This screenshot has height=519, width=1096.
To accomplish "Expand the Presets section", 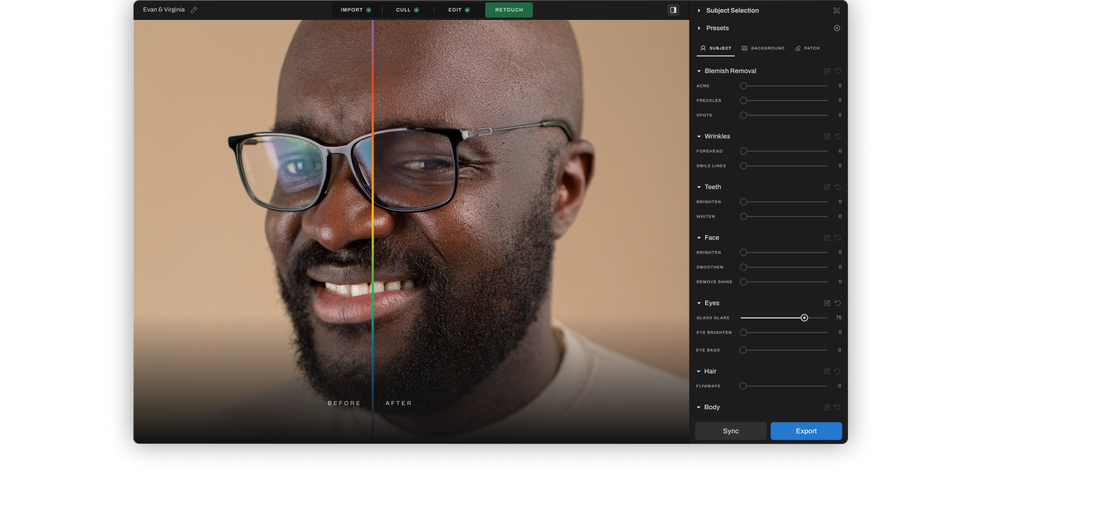I will (699, 28).
